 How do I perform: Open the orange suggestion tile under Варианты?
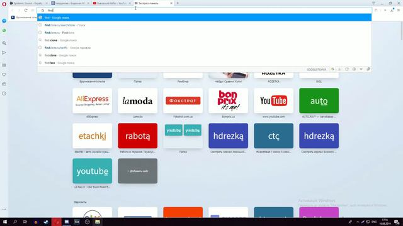(183, 212)
